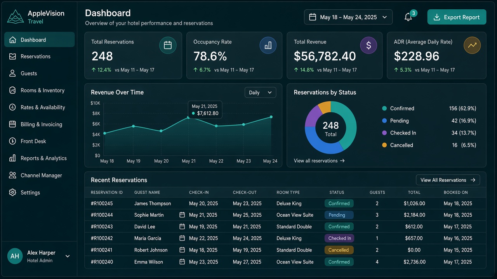Click the donut chart center showing 248 Total

pyautogui.click(x=330, y=128)
